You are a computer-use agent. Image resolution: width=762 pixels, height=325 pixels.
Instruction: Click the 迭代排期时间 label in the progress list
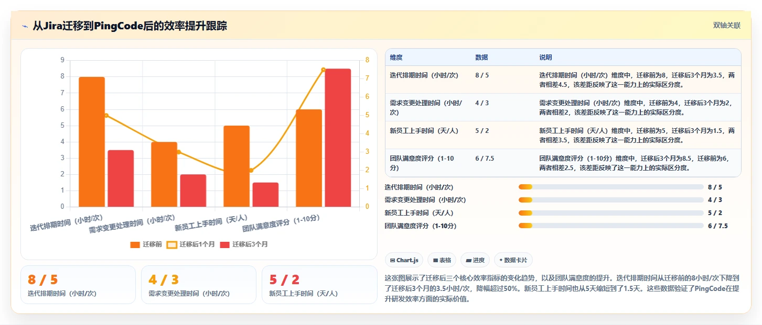(x=419, y=187)
